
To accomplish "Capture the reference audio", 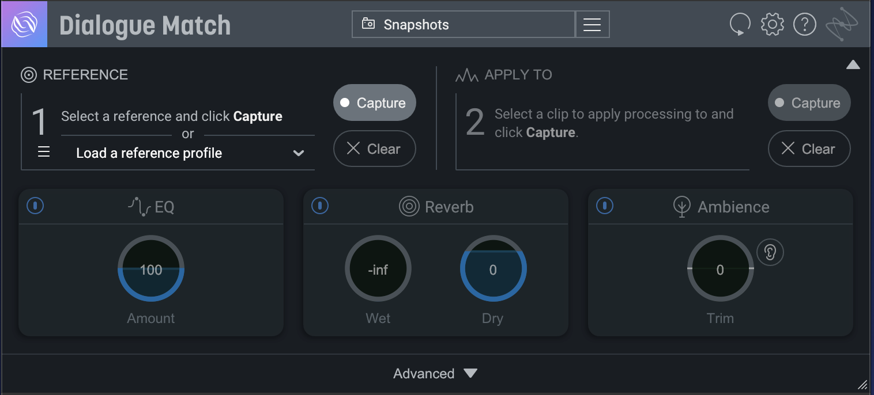I will click(x=375, y=102).
